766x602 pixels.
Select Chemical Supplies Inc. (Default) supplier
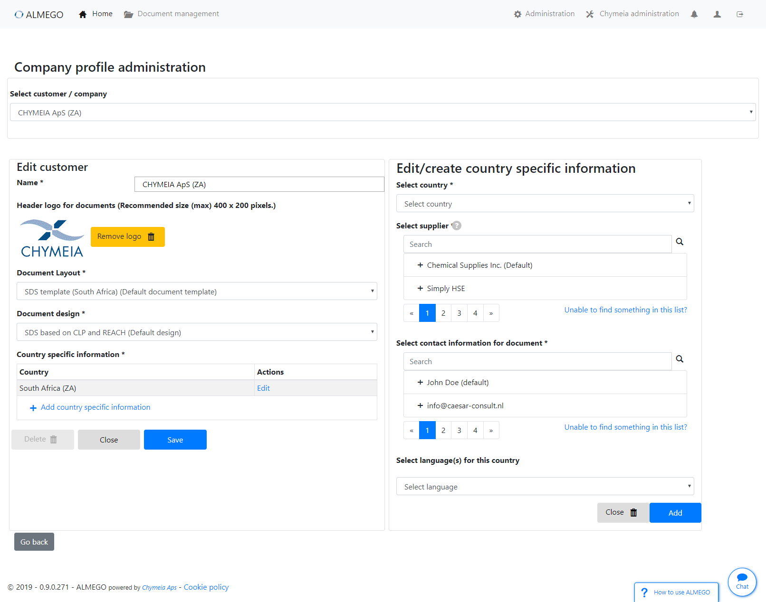(x=545, y=265)
